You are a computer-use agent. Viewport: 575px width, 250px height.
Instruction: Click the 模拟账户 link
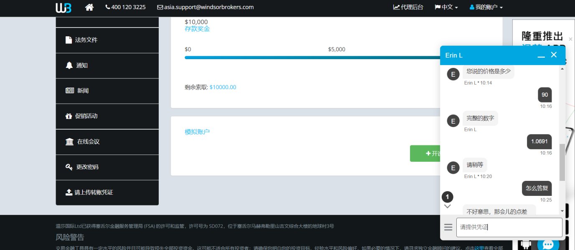click(x=197, y=132)
